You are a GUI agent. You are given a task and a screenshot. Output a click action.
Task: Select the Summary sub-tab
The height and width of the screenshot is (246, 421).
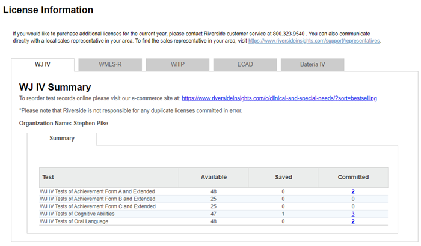62,138
